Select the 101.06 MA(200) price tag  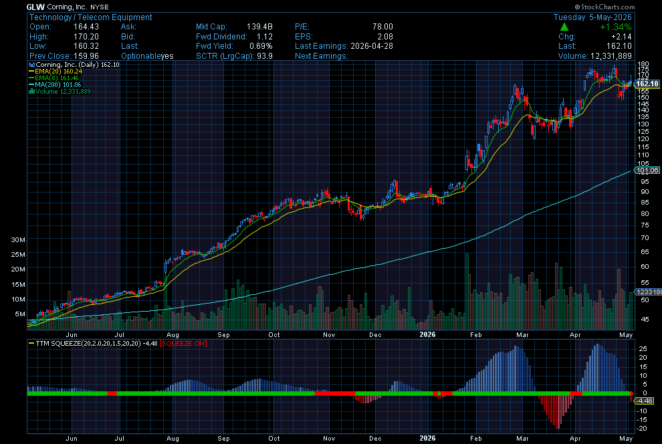click(x=647, y=171)
